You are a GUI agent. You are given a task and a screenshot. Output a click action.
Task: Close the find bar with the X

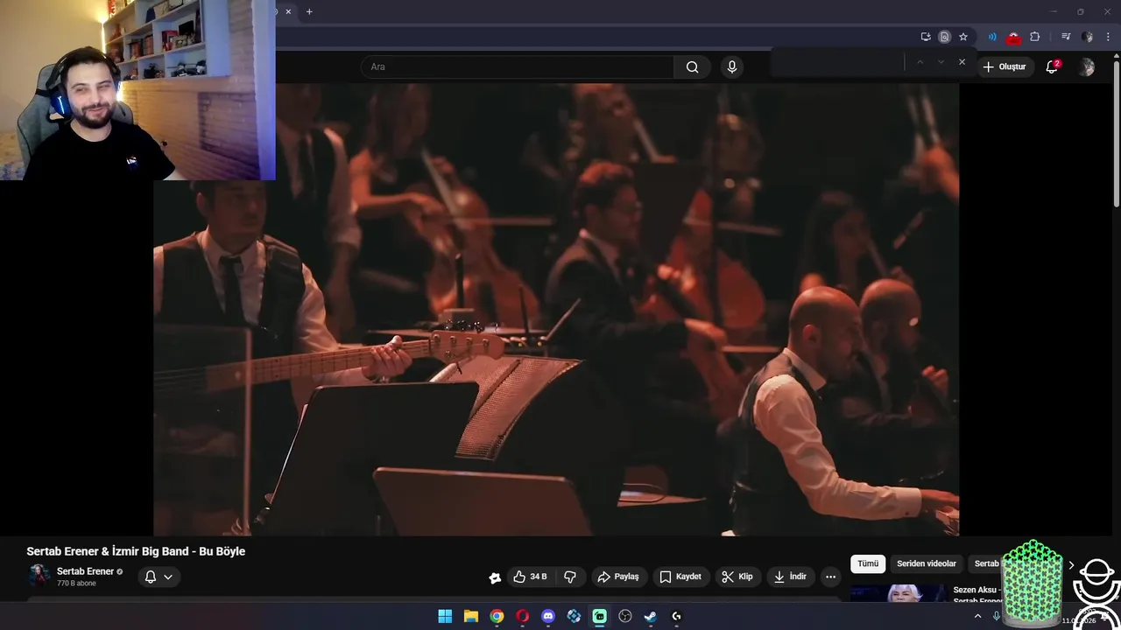[962, 62]
